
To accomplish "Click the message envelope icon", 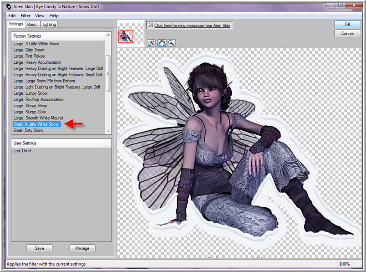I will pyautogui.click(x=150, y=25).
